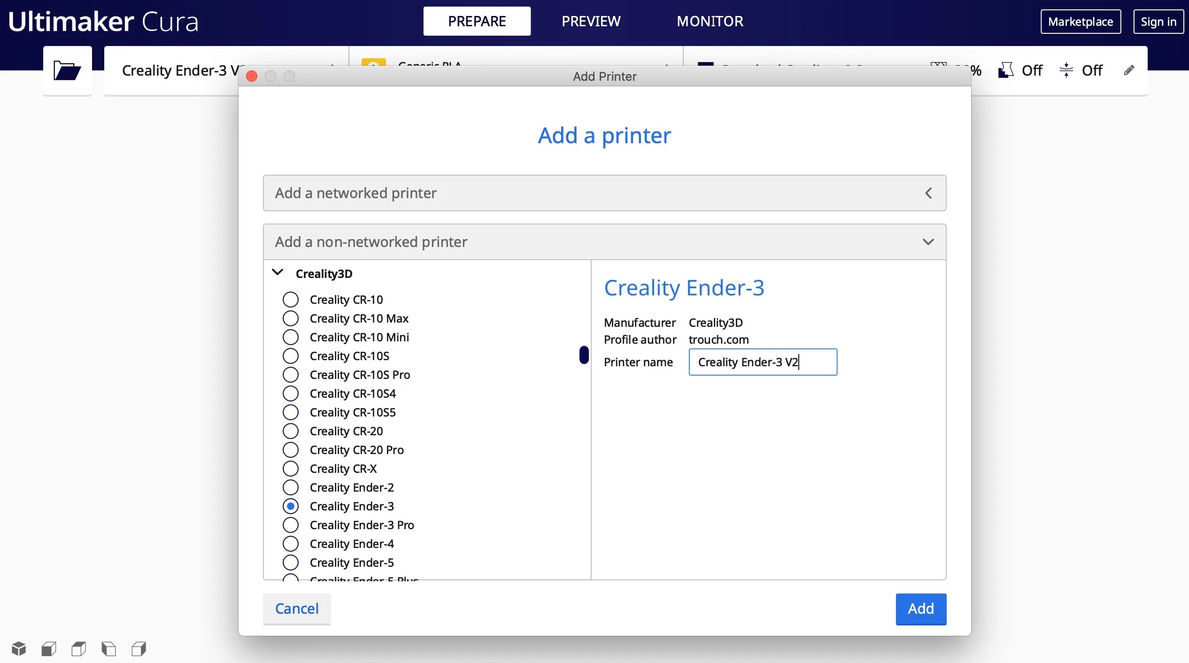Click the printer list scrollbar handle
This screenshot has height=663, width=1189.
[584, 355]
